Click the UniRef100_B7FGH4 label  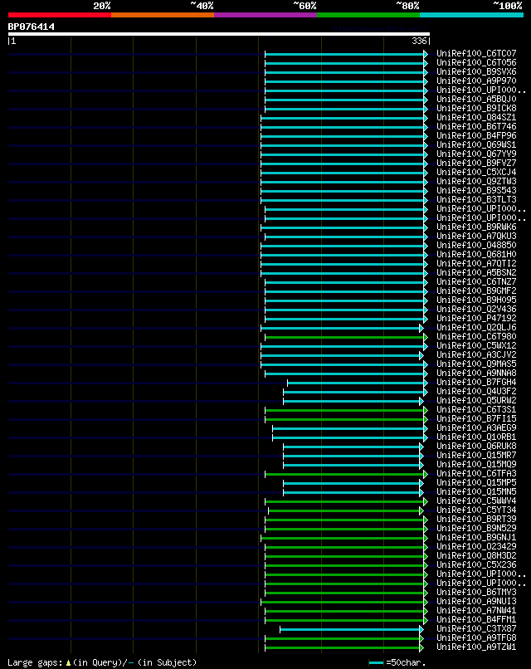tap(476, 382)
